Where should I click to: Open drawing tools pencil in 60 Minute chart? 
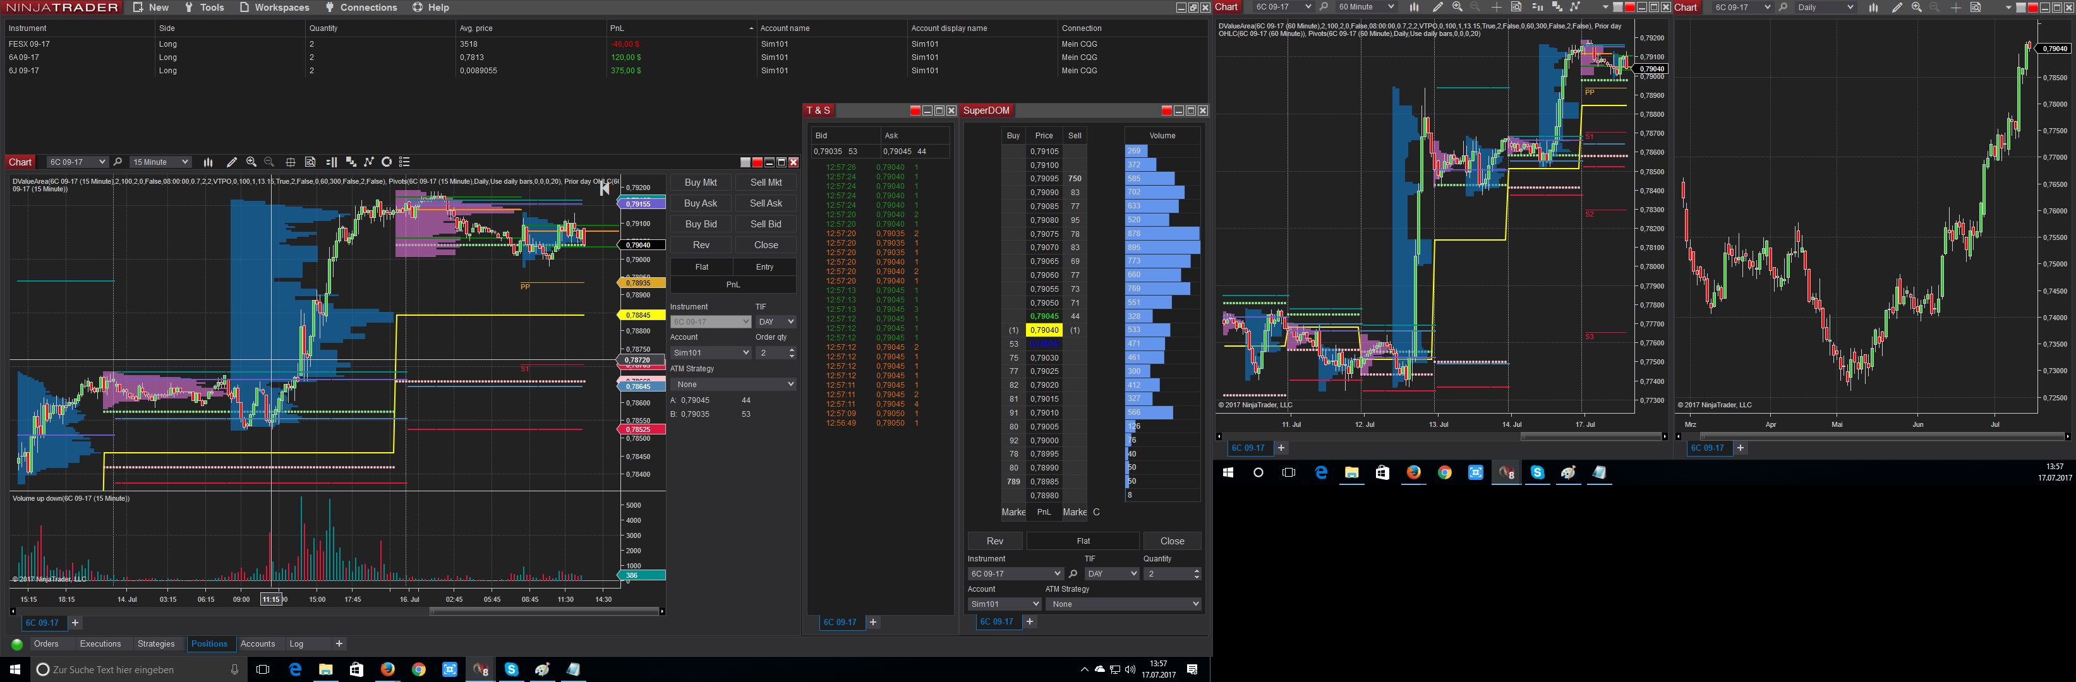click(x=1438, y=7)
